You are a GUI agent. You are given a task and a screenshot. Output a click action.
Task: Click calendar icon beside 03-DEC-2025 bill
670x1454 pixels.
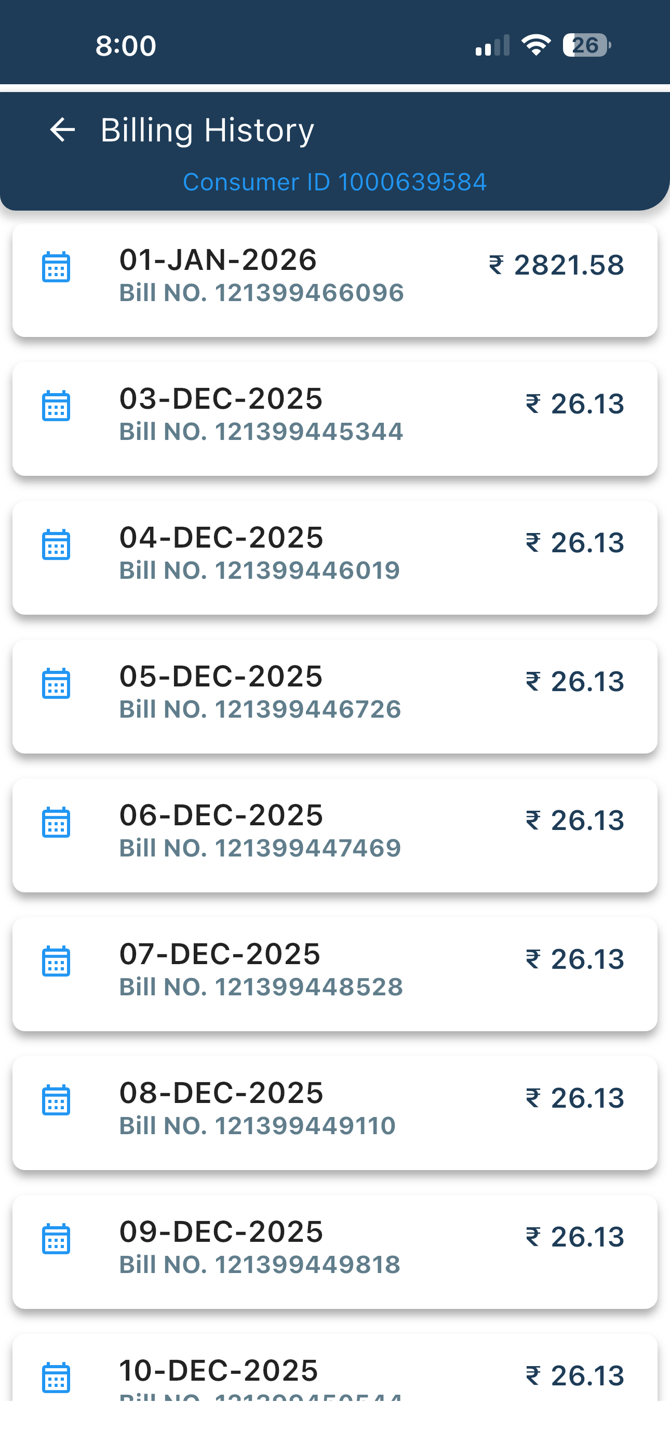pos(56,405)
